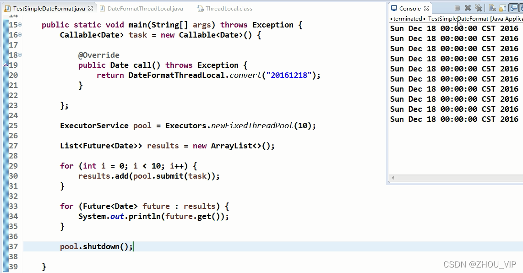523x273 pixels.
Task: Click the Terminate icon in the Console toolbar
Action: (x=457, y=8)
